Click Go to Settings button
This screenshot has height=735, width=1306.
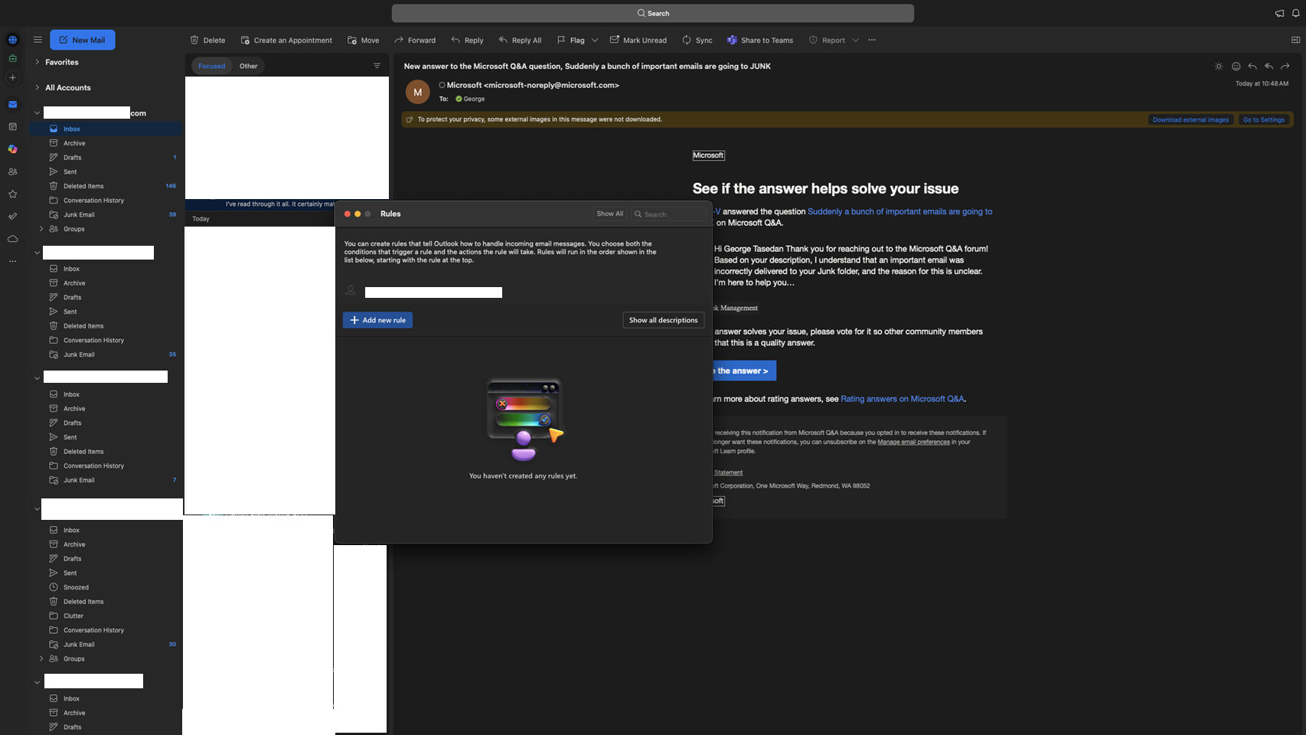[1264, 119]
